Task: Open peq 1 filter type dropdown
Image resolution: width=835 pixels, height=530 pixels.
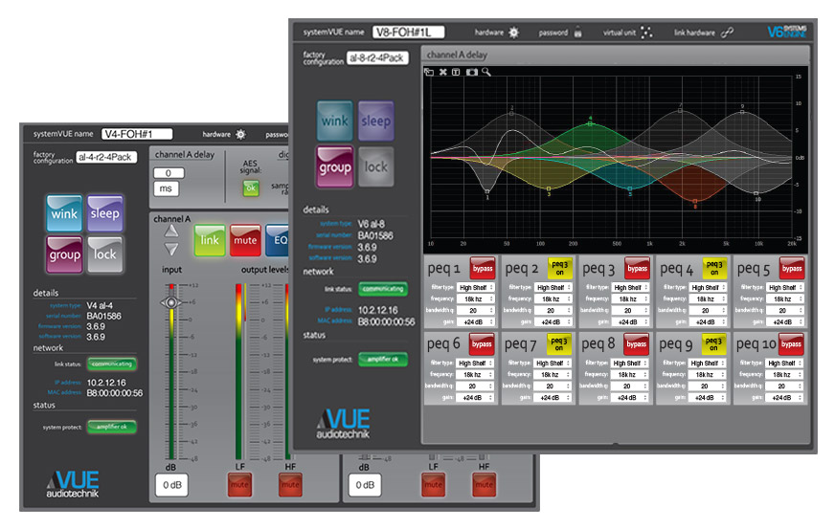Action: pos(476,287)
